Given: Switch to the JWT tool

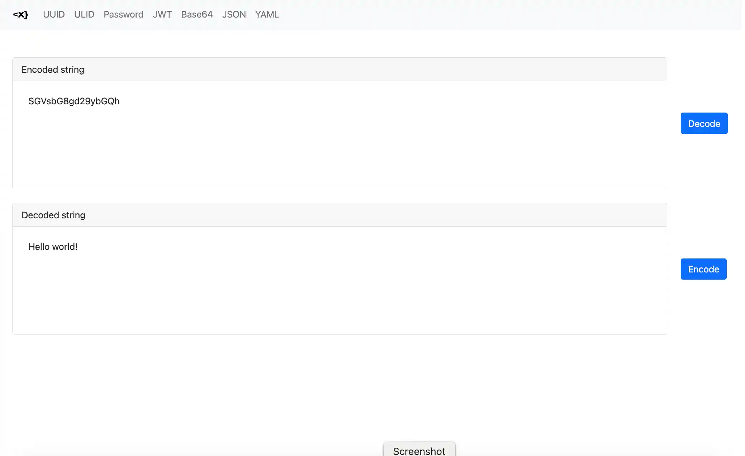Looking at the screenshot, I should [162, 15].
